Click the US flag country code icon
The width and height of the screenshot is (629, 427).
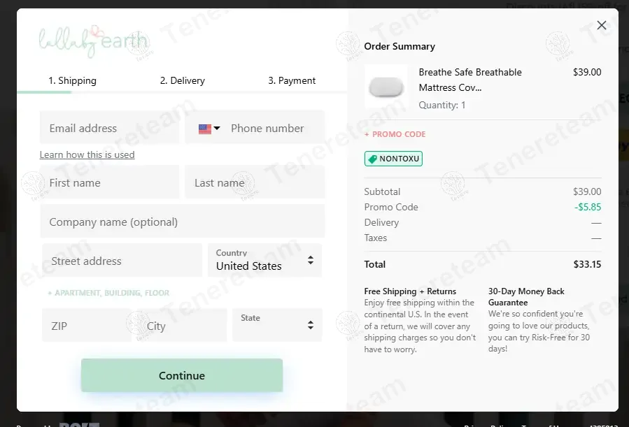coord(204,129)
